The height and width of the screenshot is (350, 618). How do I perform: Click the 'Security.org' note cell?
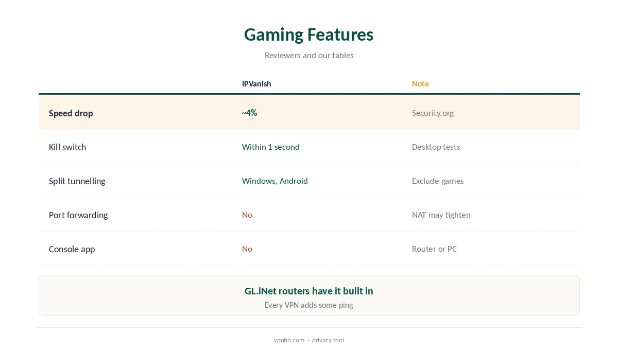pyautogui.click(x=433, y=113)
